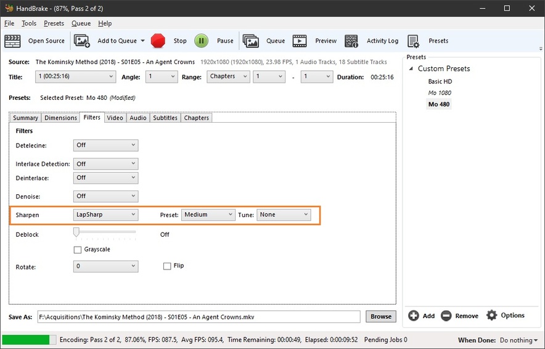The image size is (545, 349).
Task: Open the Queue stacked images icon
Action: [x=250, y=41]
